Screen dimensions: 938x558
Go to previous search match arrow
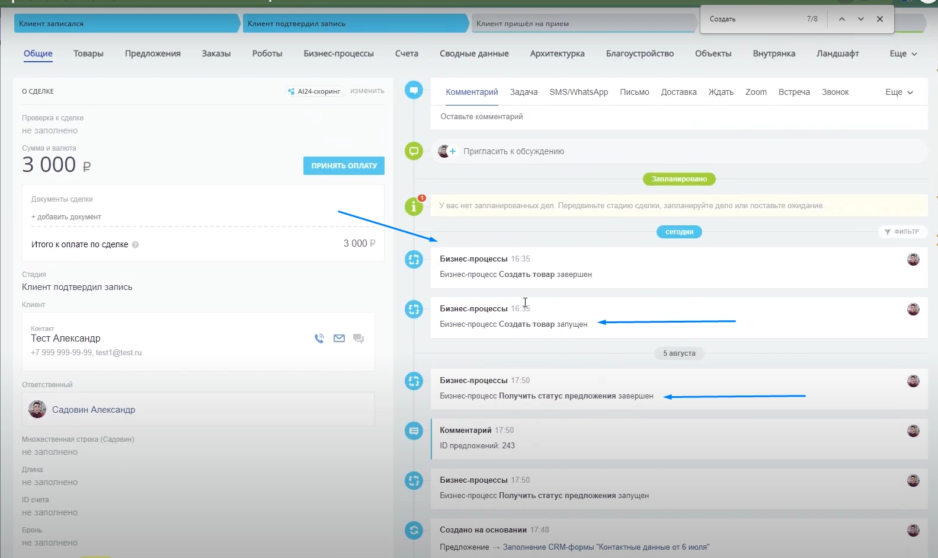point(841,19)
